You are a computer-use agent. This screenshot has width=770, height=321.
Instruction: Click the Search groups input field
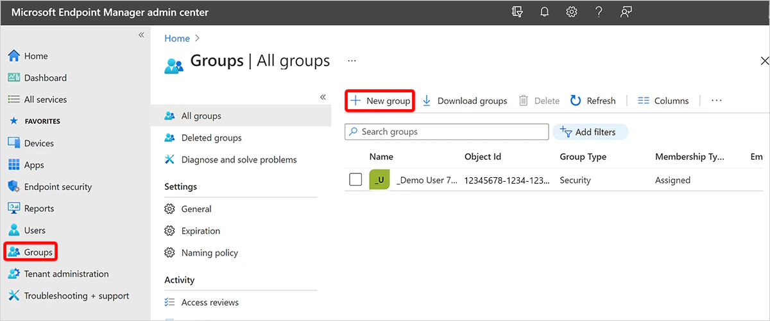tap(447, 132)
